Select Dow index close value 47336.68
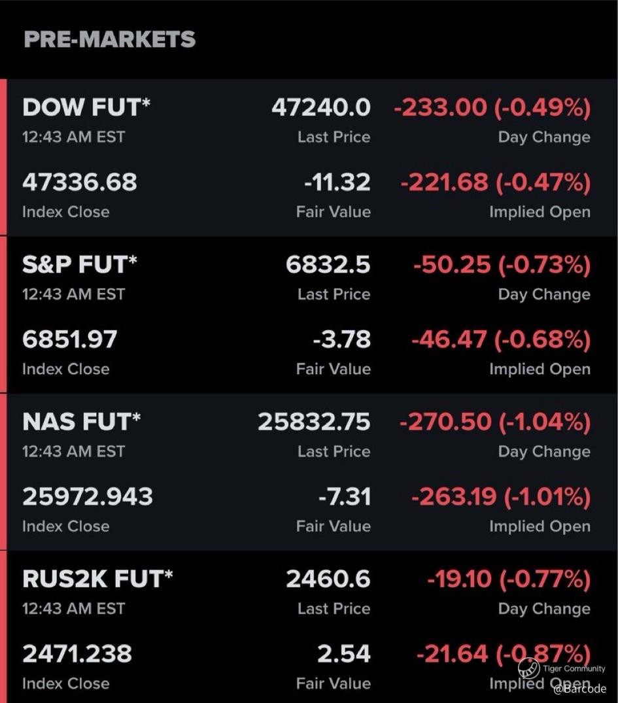 [x=80, y=182]
